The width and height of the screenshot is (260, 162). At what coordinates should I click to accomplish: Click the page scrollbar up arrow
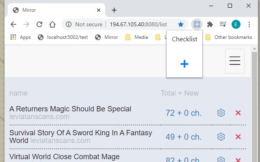pos(254,49)
